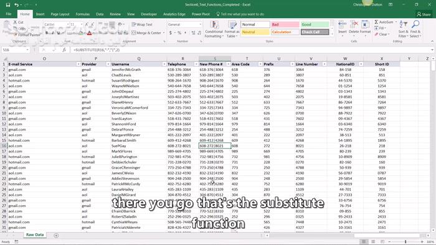Apply the Check Cell style
The height and width of the screenshot is (245, 436).
tap(315, 32)
